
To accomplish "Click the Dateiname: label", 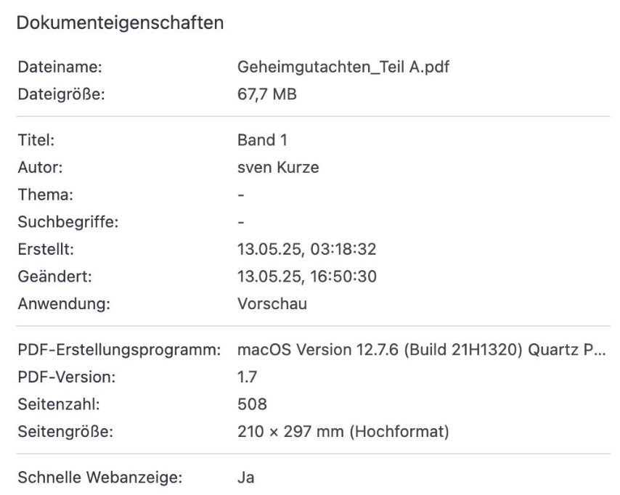I will pyautogui.click(x=60, y=67).
